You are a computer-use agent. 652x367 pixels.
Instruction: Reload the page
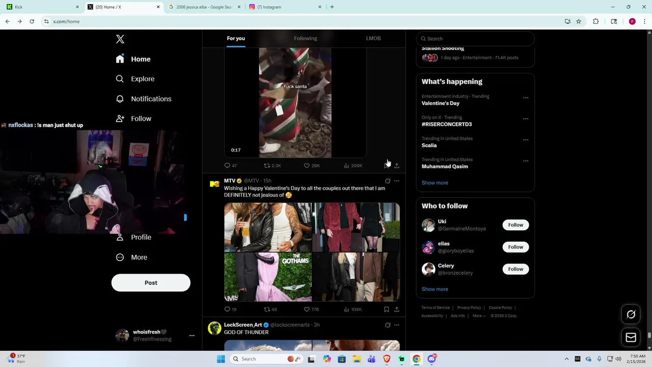point(32,21)
